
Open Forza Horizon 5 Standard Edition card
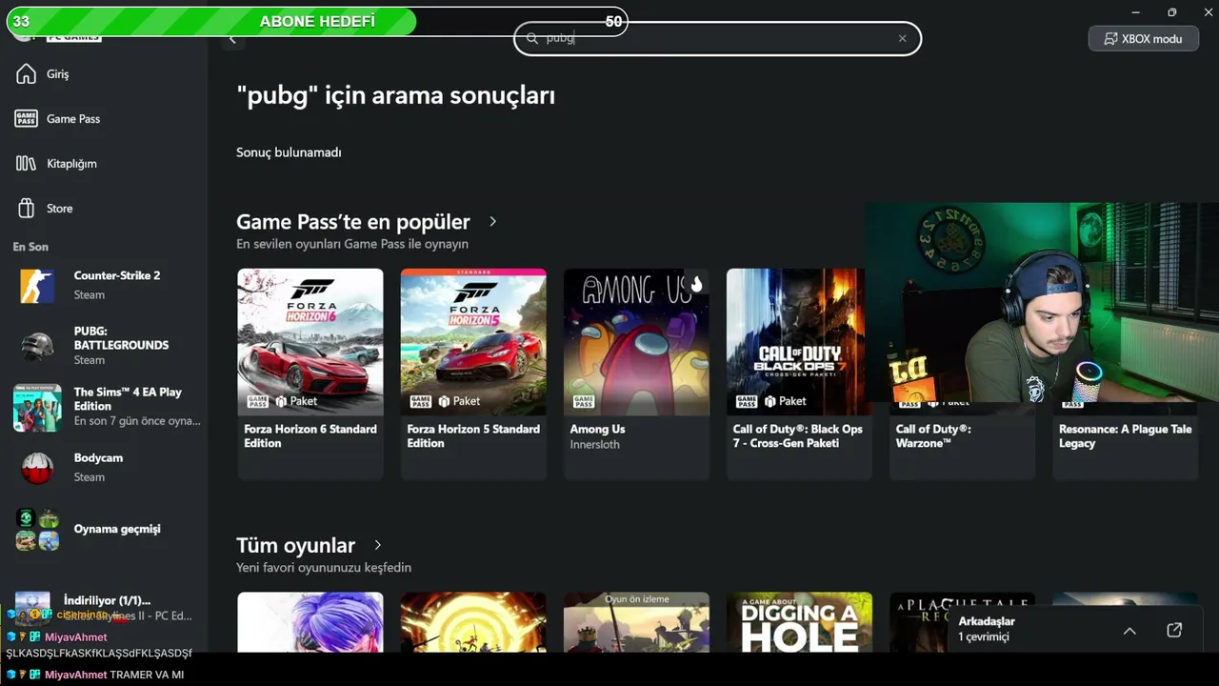coord(473,373)
